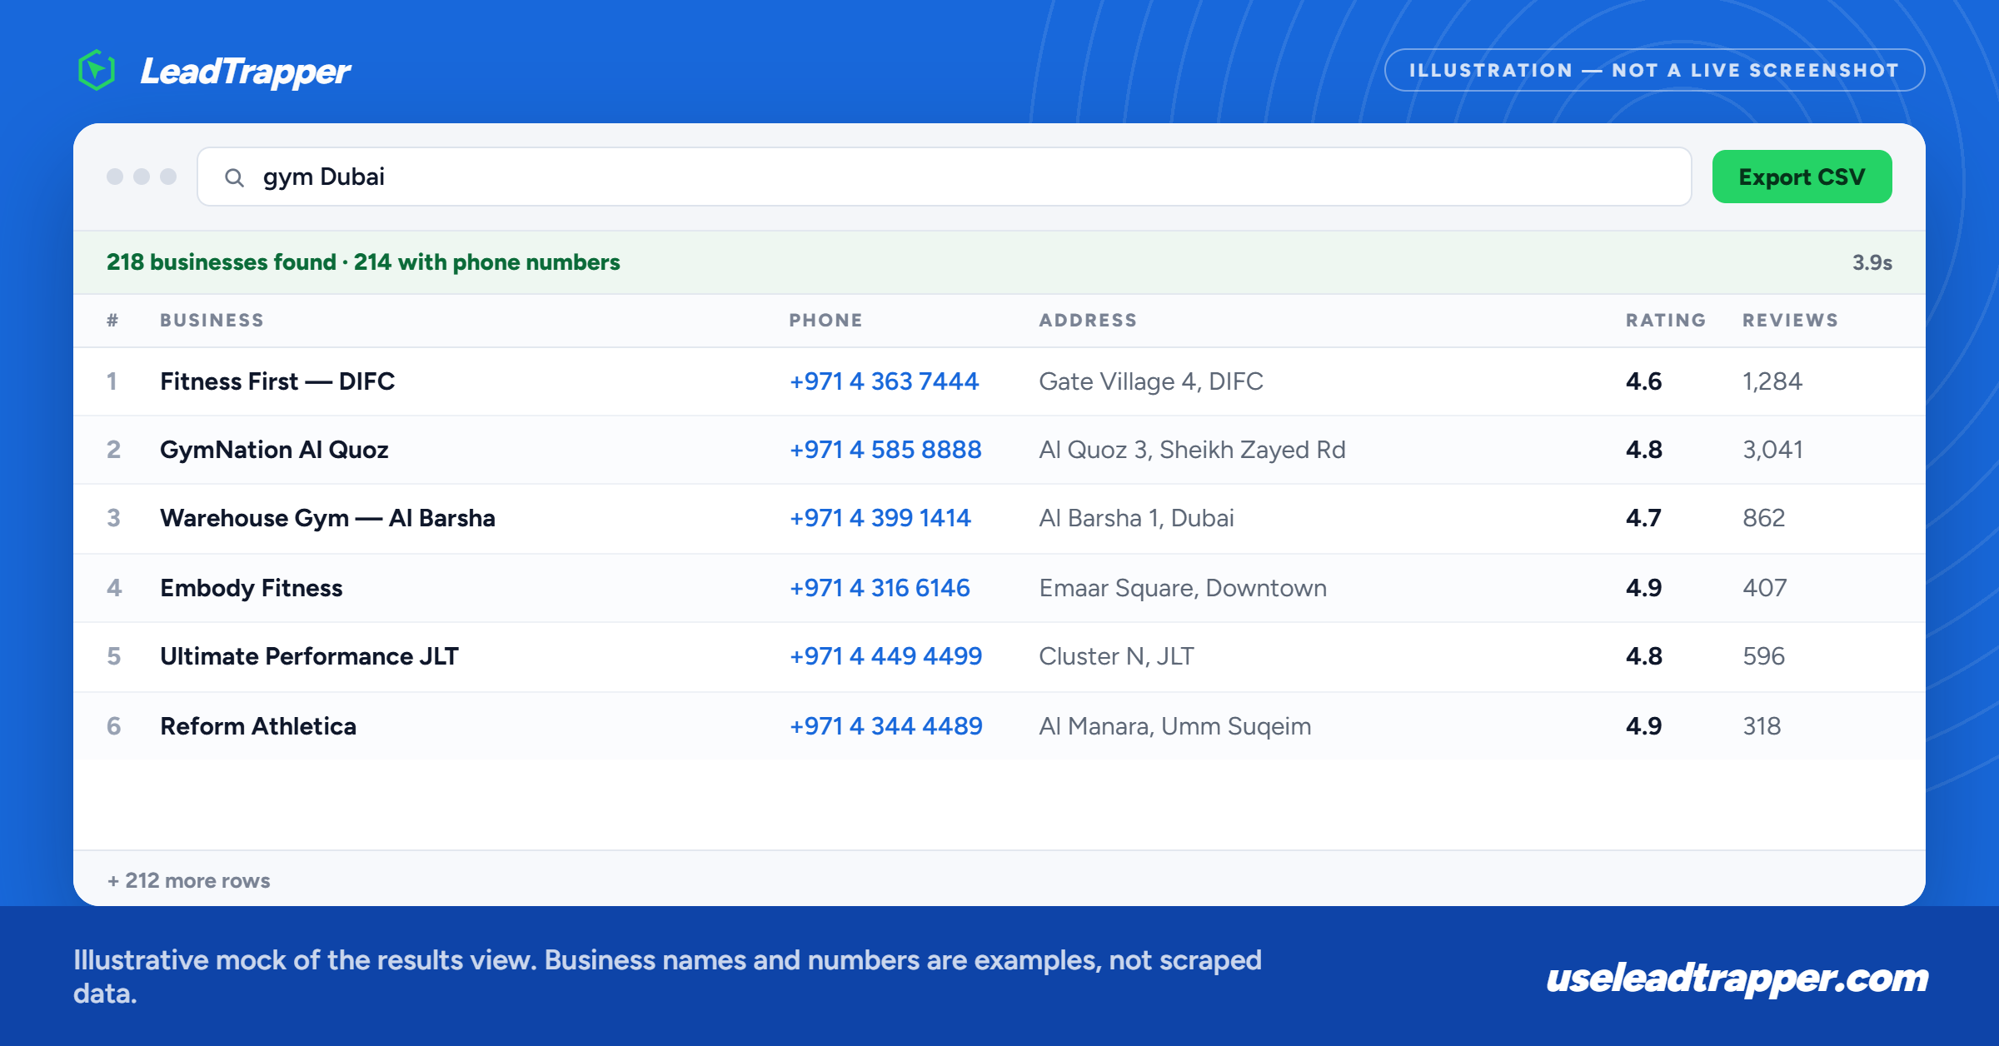This screenshot has width=1999, height=1046.
Task: Select the Embody Fitness business name
Action: (x=251, y=588)
